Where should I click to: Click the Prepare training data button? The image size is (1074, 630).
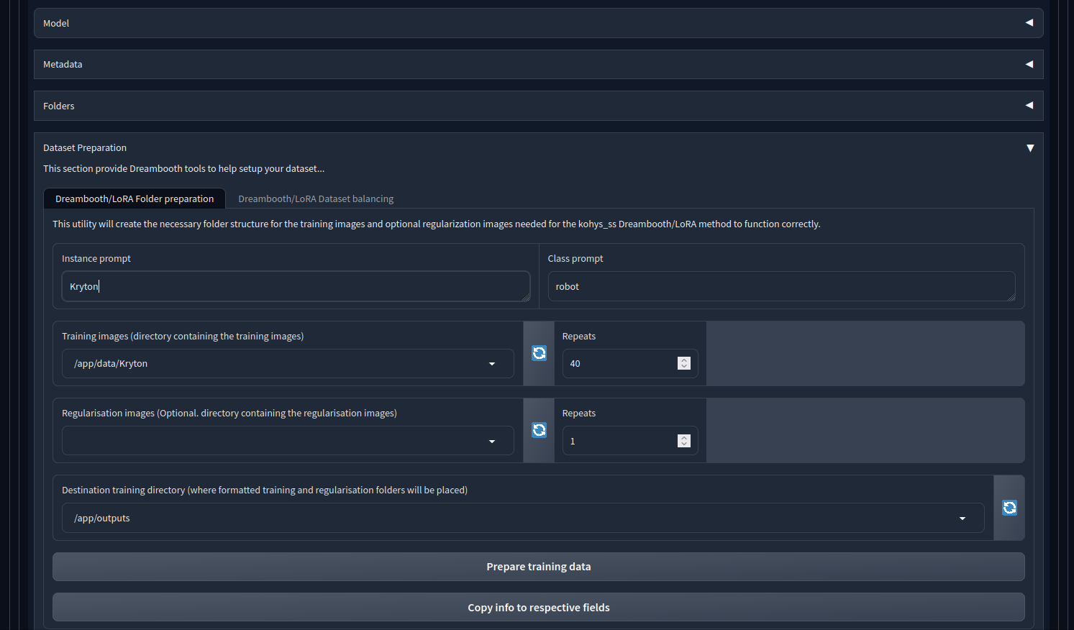point(538,567)
